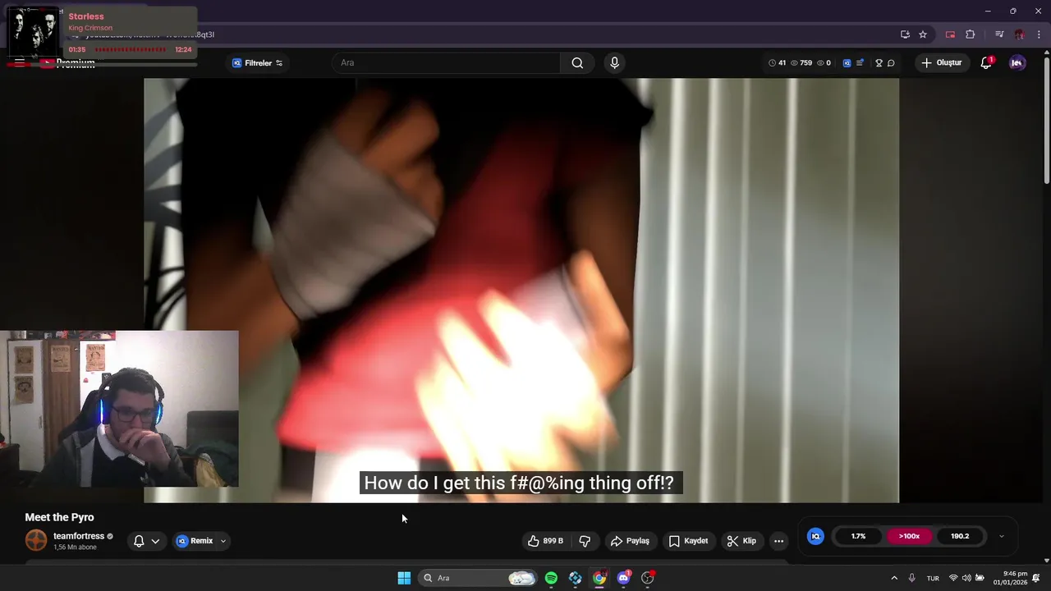The height and width of the screenshot is (591, 1051).
Task: Click the clock stat showing 41
Action: 777,63
